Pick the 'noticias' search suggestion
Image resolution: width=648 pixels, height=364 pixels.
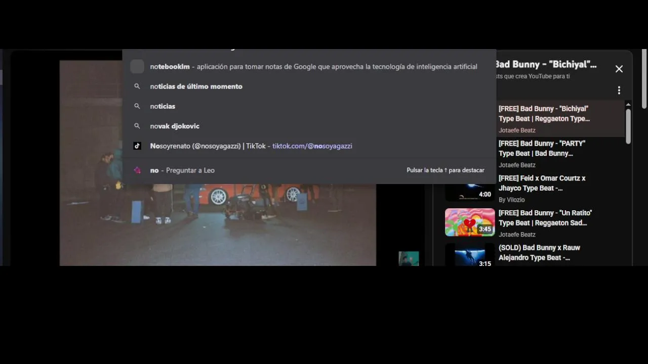(x=309, y=106)
